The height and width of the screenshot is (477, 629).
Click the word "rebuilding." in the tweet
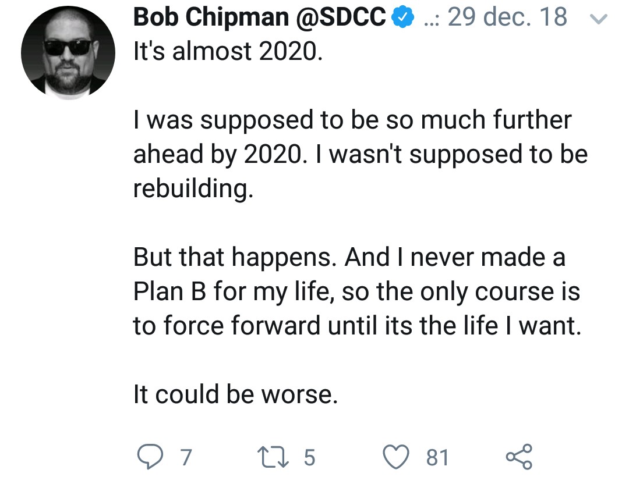point(193,188)
